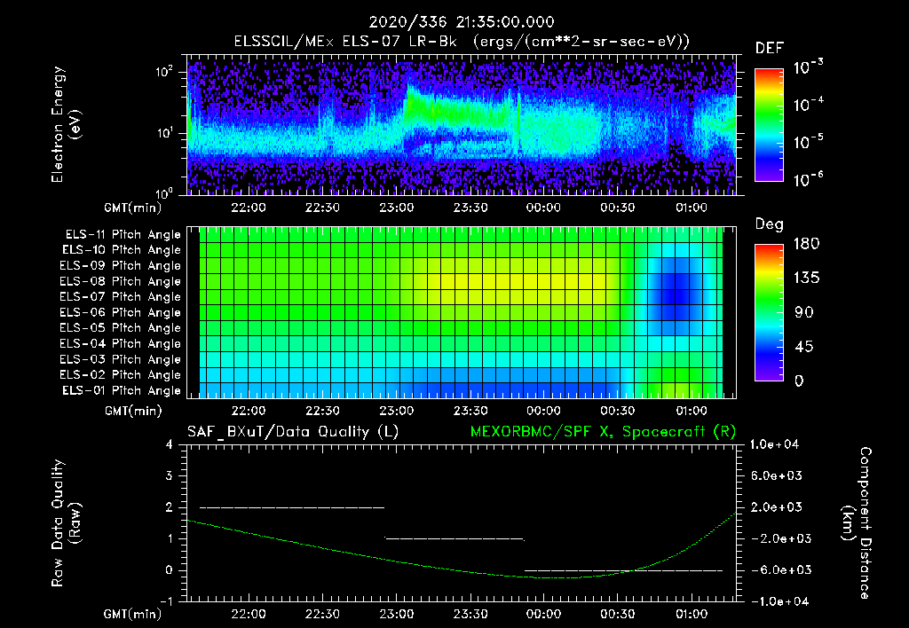Select the 10^-4 DEF colorbar value
Screen dimensions: 909x628
(809, 105)
